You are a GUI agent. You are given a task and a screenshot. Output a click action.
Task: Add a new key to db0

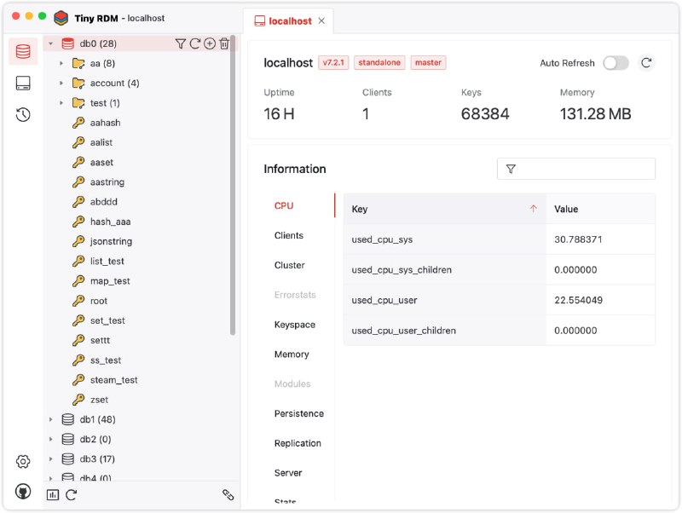pyautogui.click(x=210, y=43)
